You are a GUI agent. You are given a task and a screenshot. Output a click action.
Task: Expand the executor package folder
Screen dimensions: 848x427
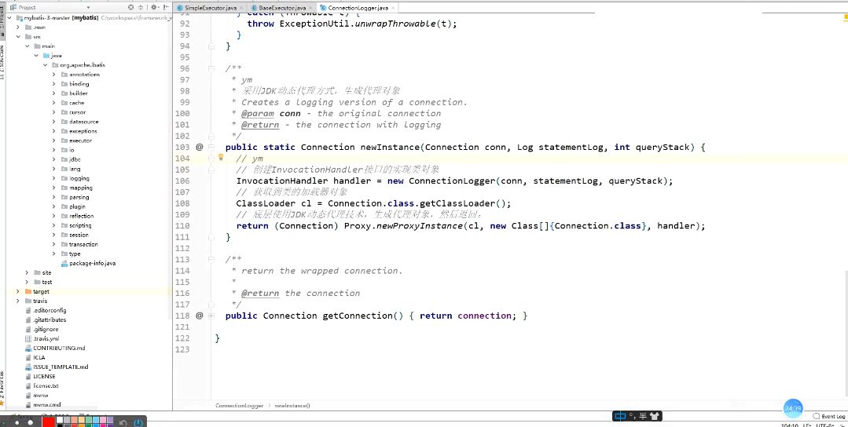point(54,141)
